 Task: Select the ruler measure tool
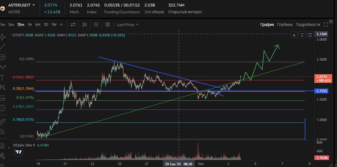tap(3, 122)
